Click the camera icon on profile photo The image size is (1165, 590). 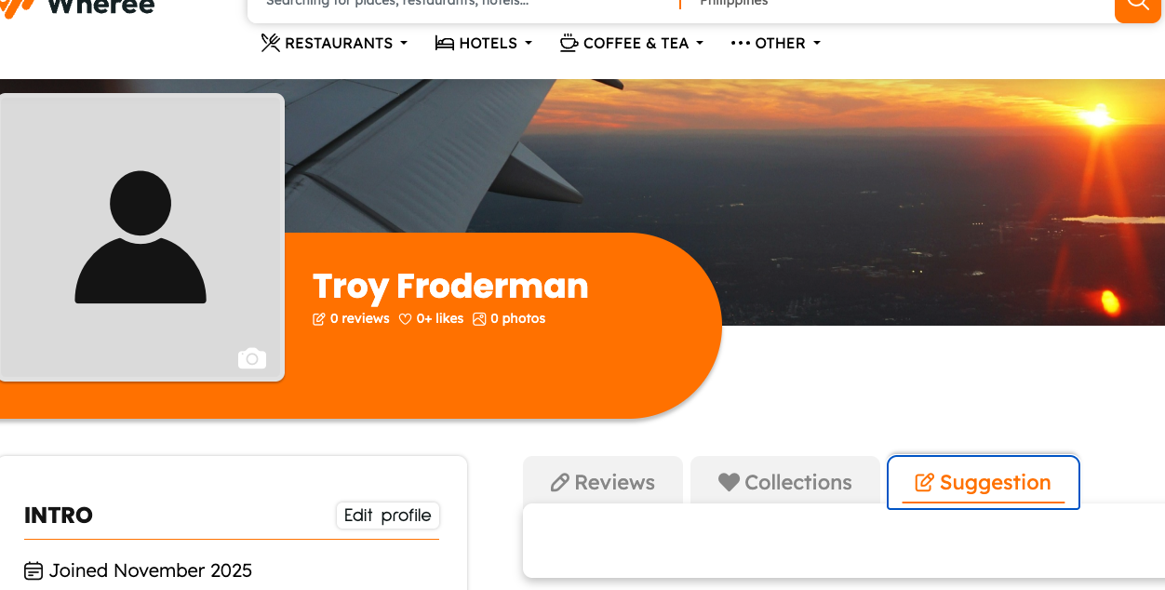click(x=252, y=358)
